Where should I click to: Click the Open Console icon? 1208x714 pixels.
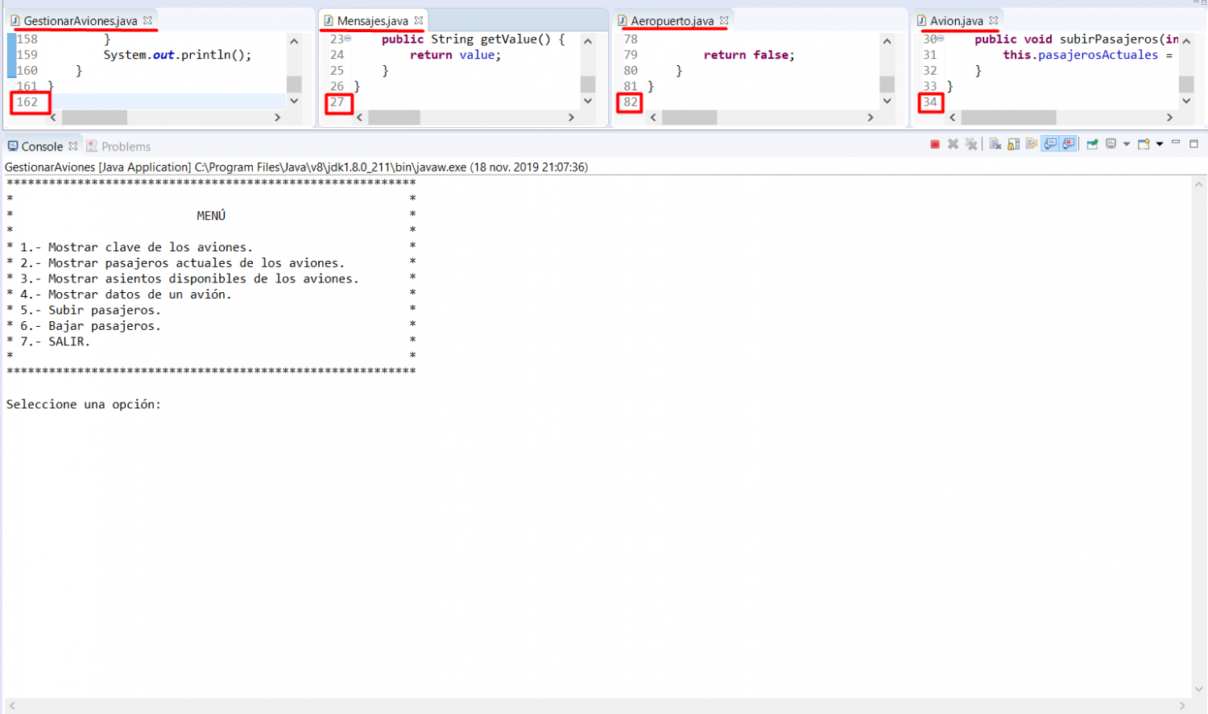coord(1143,144)
